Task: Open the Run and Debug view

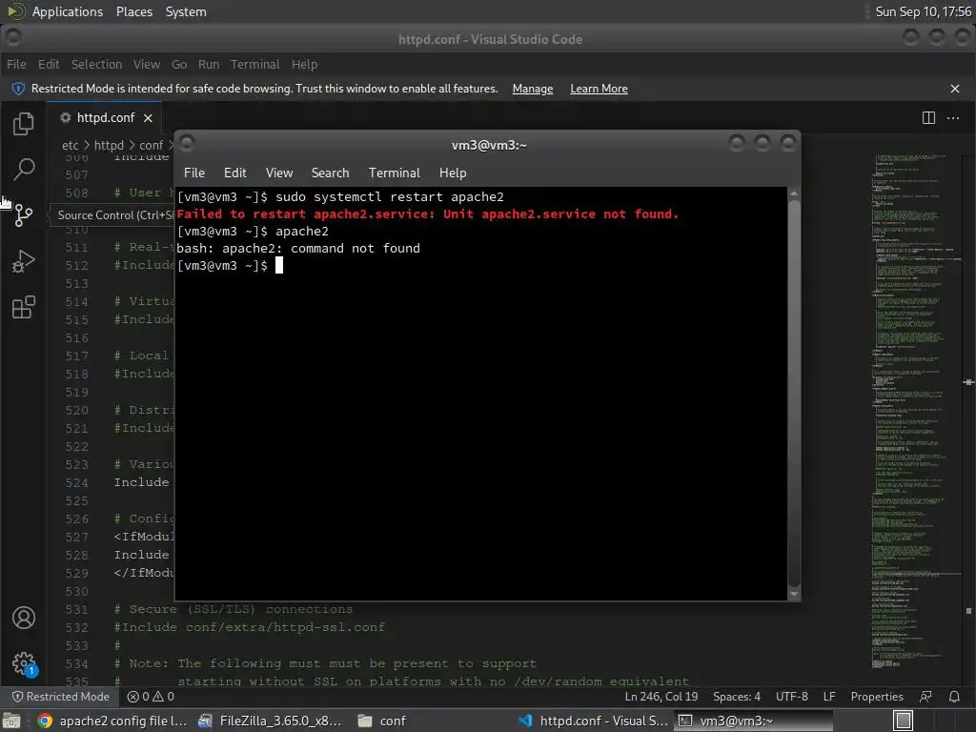Action: click(24, 261)
